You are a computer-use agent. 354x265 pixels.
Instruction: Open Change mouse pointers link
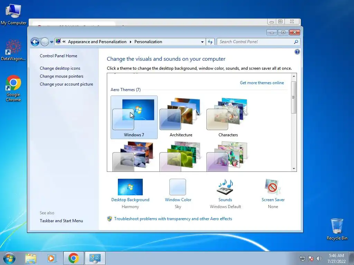pyautogui.click(x=62, y=76)
